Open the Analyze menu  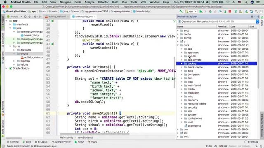click(90, 2)
